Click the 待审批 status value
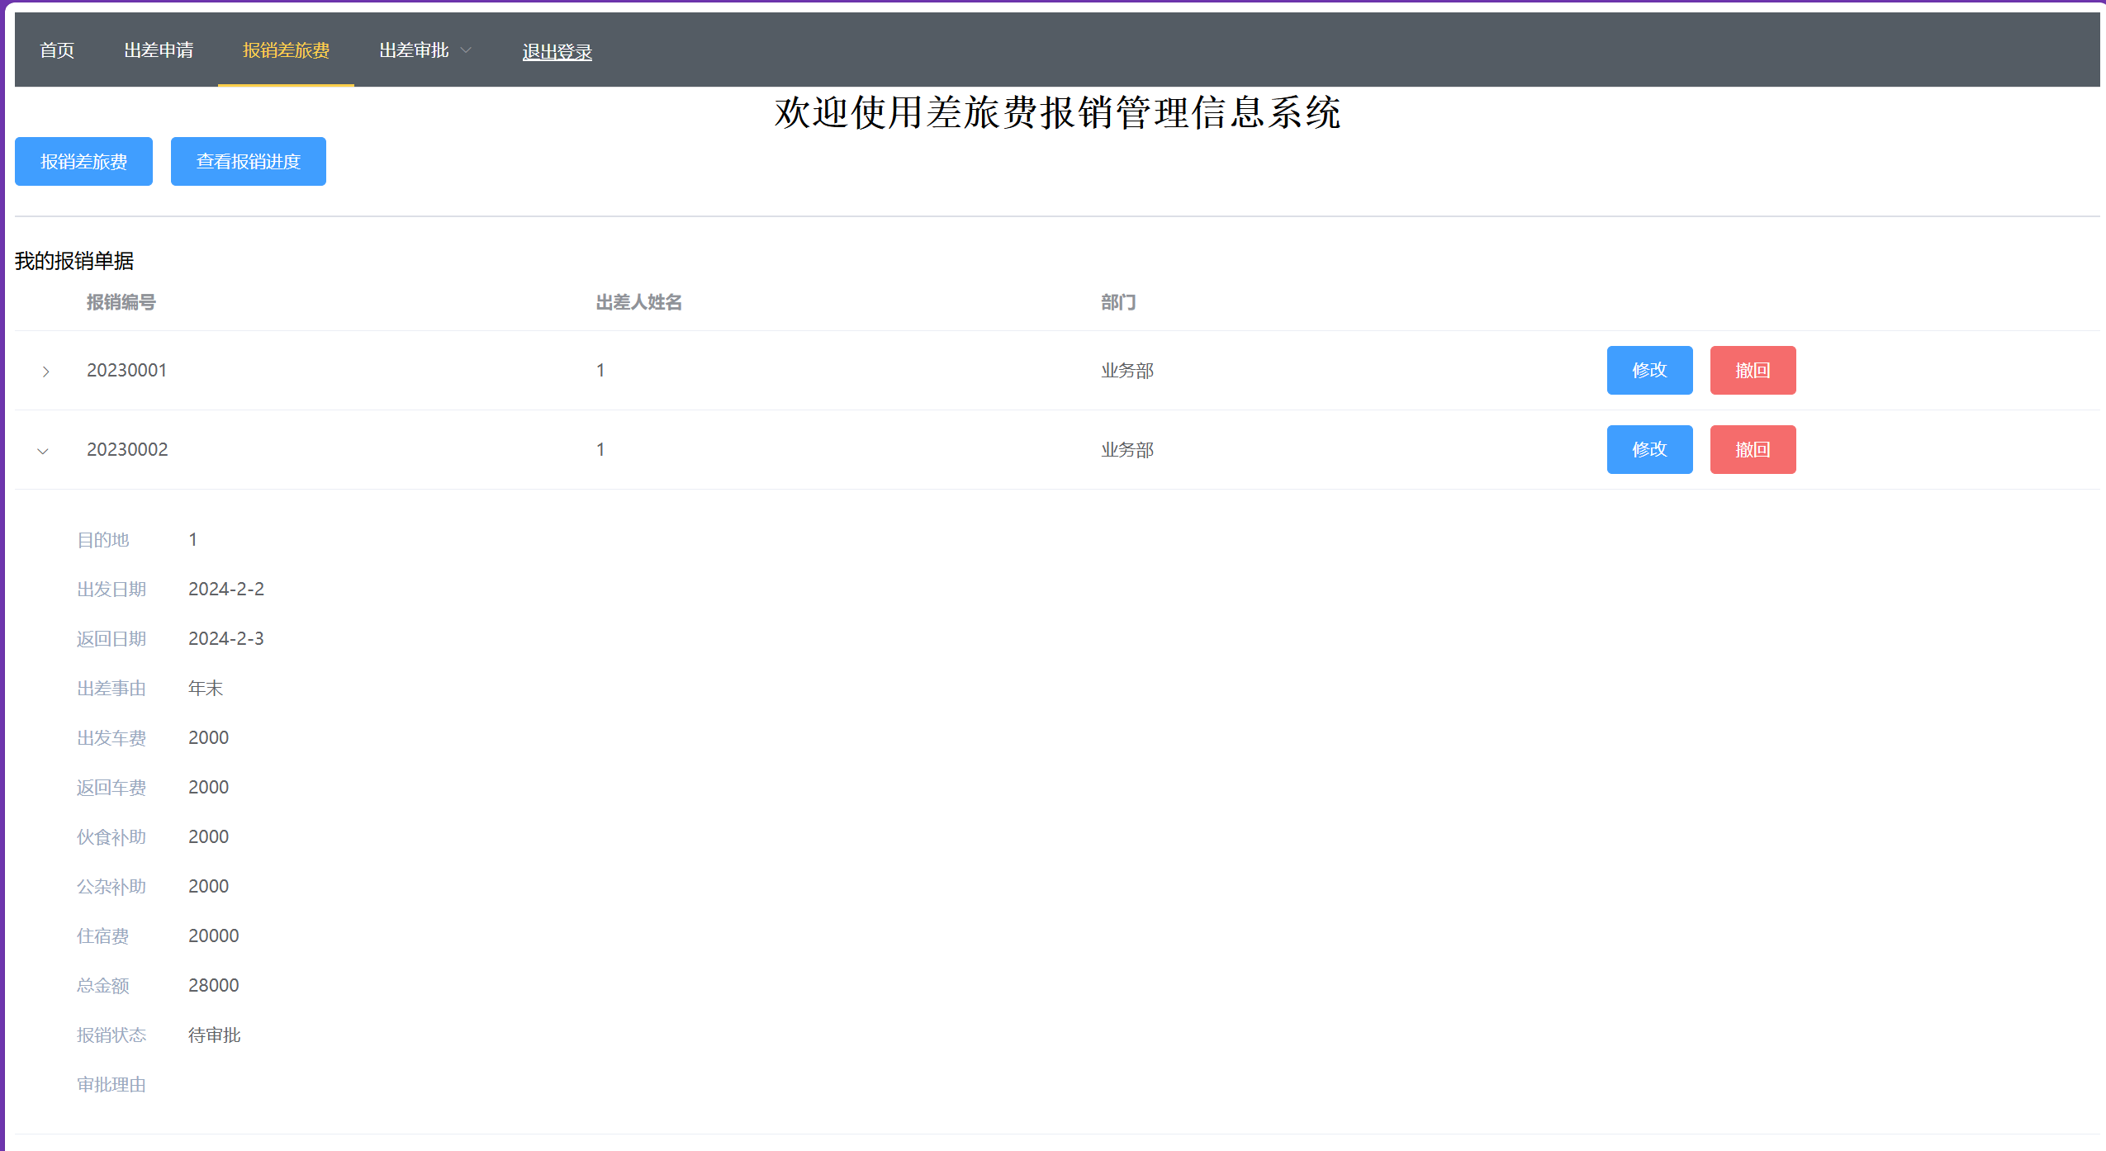 tap(214, 1035)
